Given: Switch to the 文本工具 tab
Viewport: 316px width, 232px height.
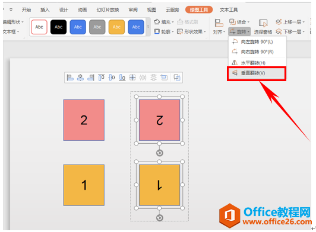Looking at the screenshot, I should 229,9.
